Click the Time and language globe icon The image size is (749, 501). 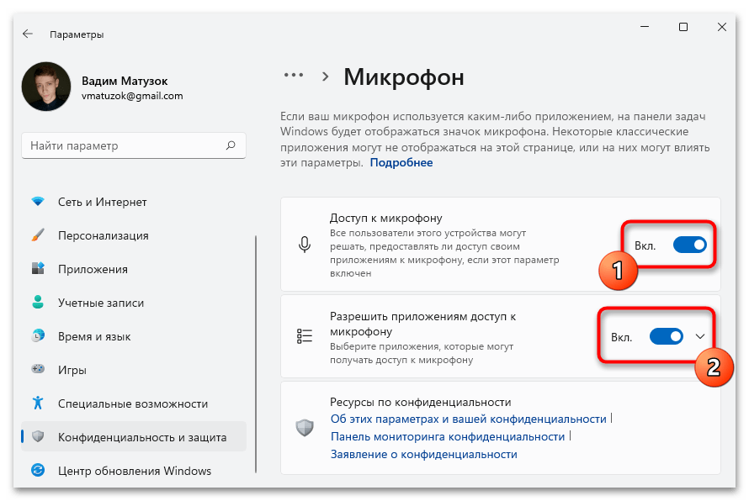(38, 336)
